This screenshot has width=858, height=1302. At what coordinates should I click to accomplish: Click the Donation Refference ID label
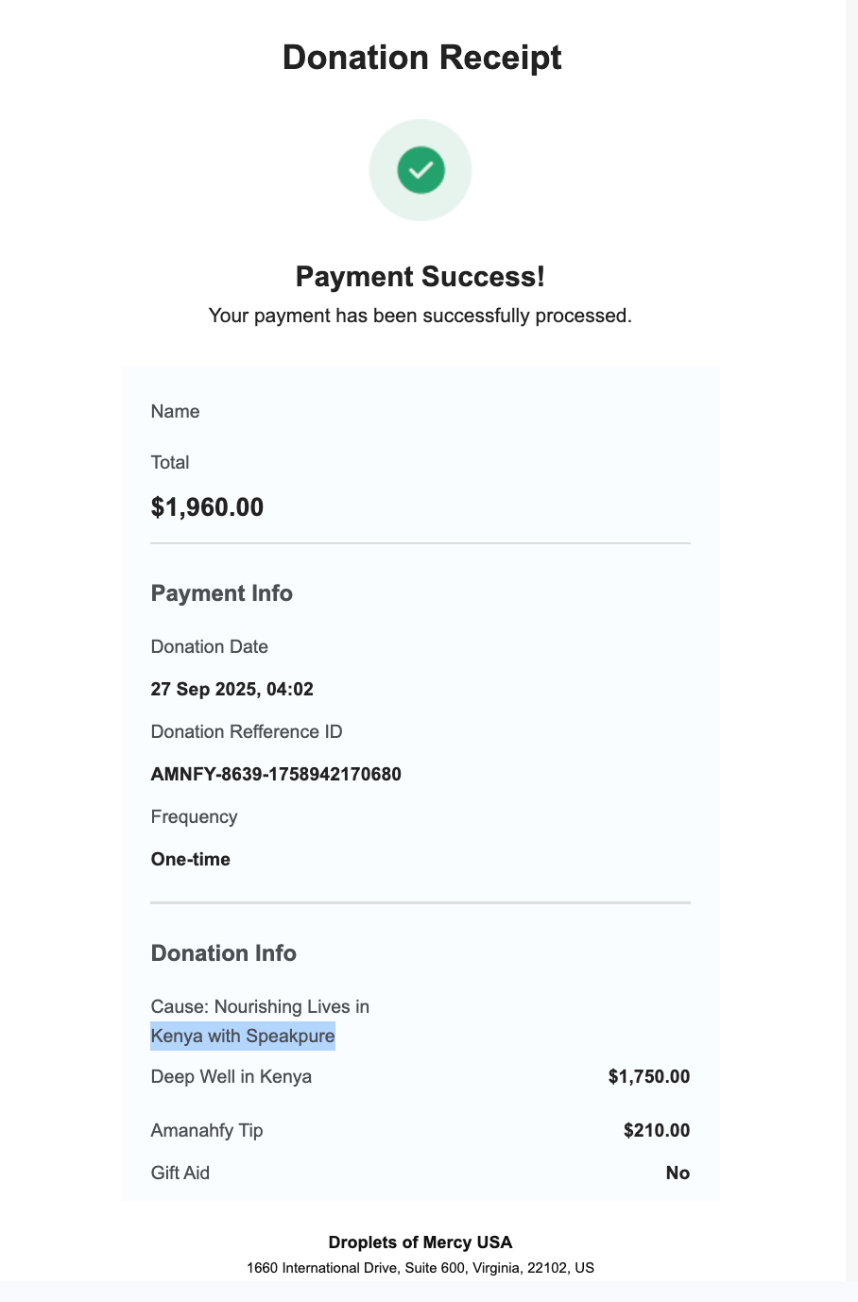click(x=247, y=732)
